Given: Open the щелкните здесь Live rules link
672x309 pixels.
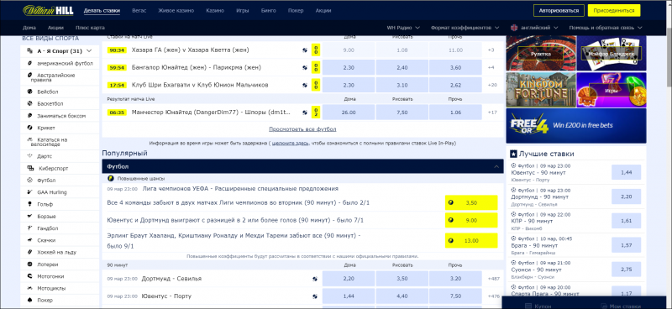Looking at the screenshot, I should 290,143.
